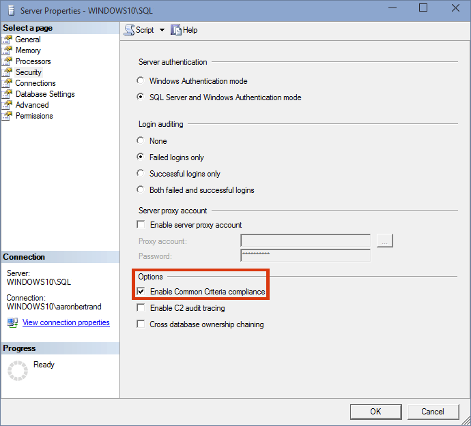Click the Login auditing group heading
This screenshot has height=426, width=471.
click(x=160, y=124)
